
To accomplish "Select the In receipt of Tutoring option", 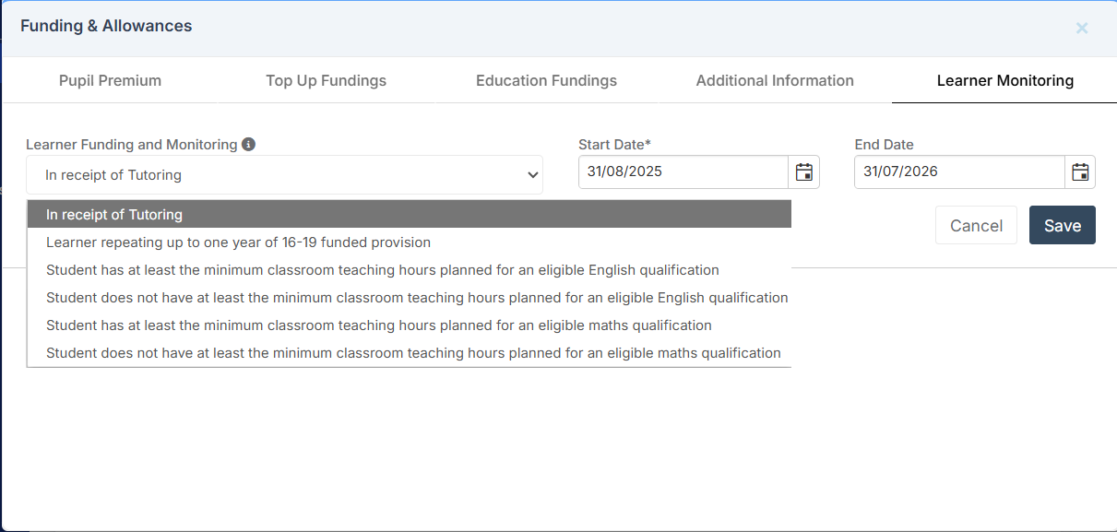I will [x=410, y=215].
